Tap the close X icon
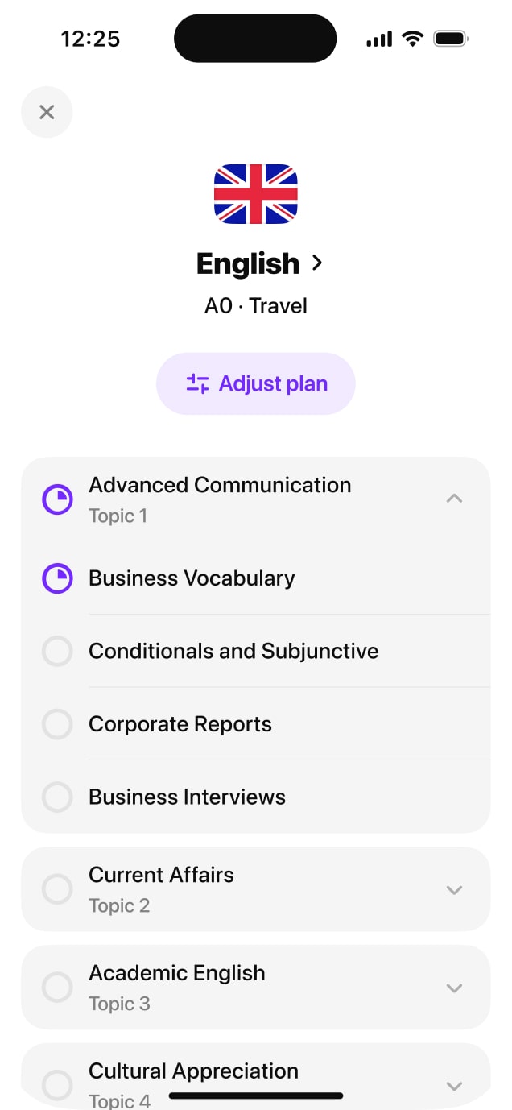The image size is (512, 1110). 47,112
